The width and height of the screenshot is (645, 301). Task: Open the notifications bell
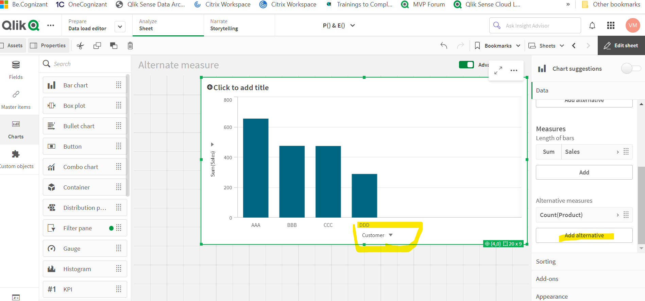592,26
